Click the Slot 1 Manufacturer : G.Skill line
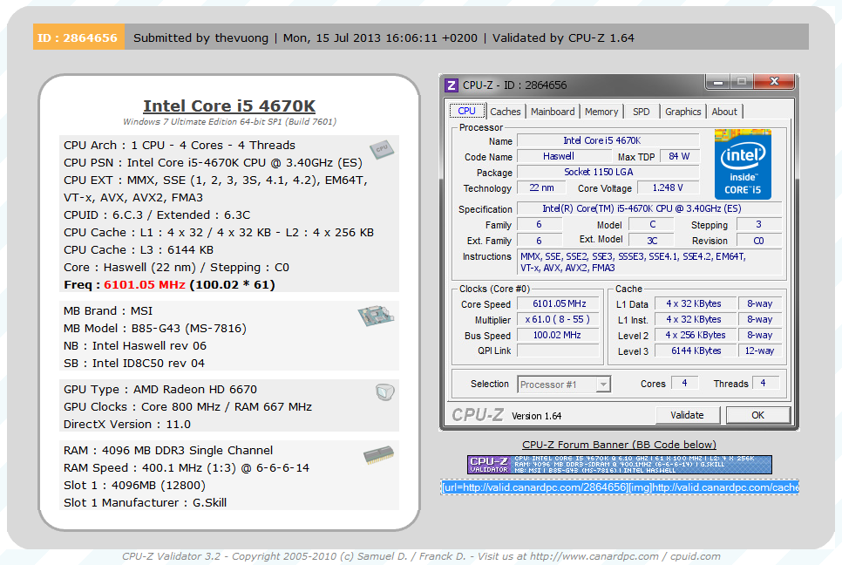Screen dimensions: 842x565 (145, 503)
